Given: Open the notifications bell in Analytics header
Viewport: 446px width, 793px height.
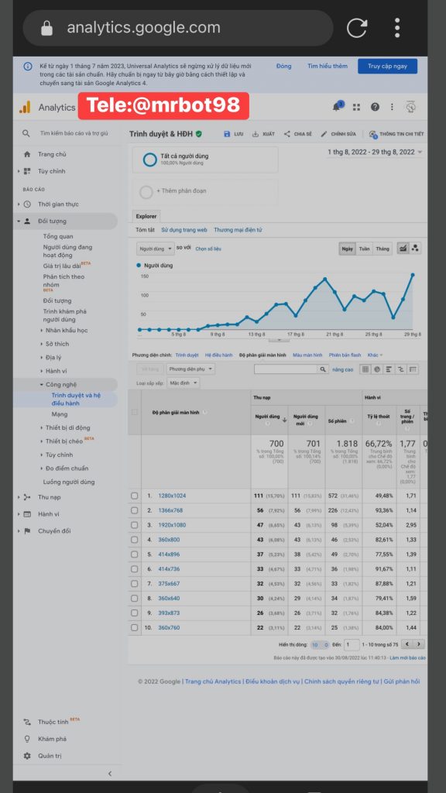Looking at the screenshot, I should point(338,107).
